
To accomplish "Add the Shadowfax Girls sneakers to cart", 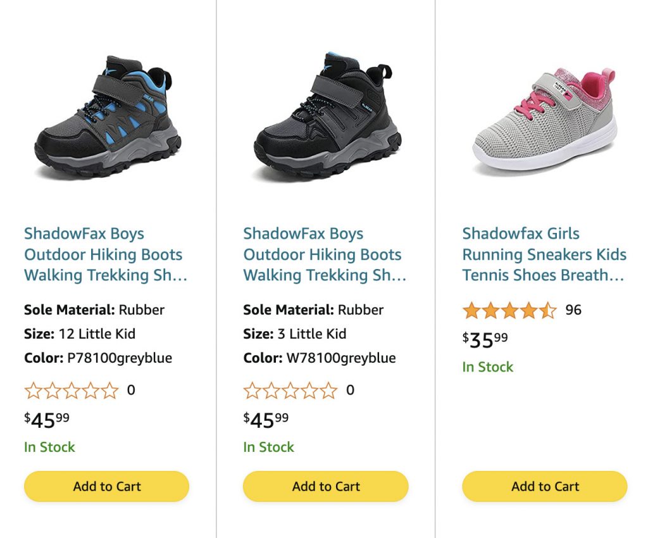I will [545, 486].
